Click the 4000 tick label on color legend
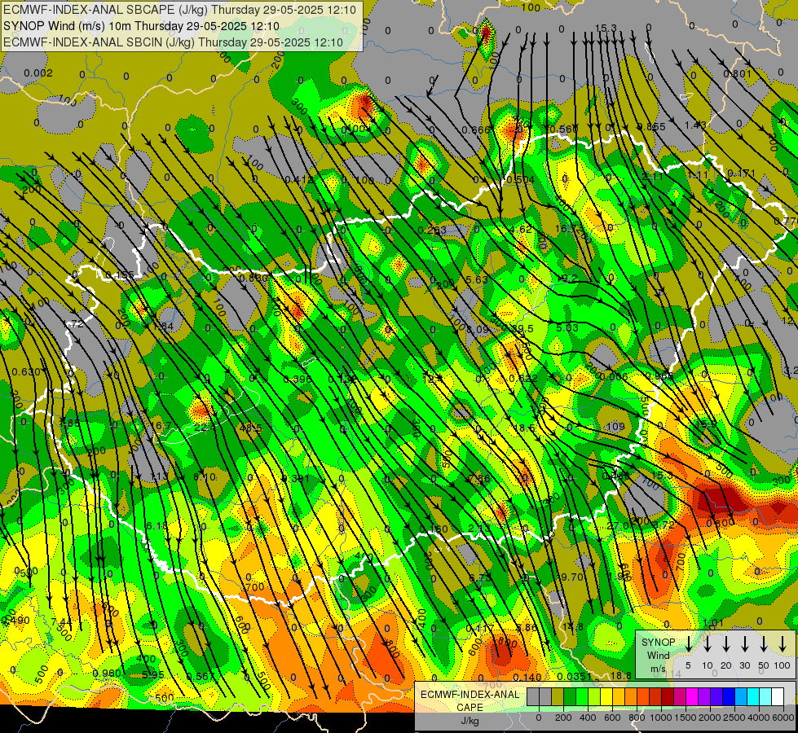The image size is (798, 733). (759, 718)
